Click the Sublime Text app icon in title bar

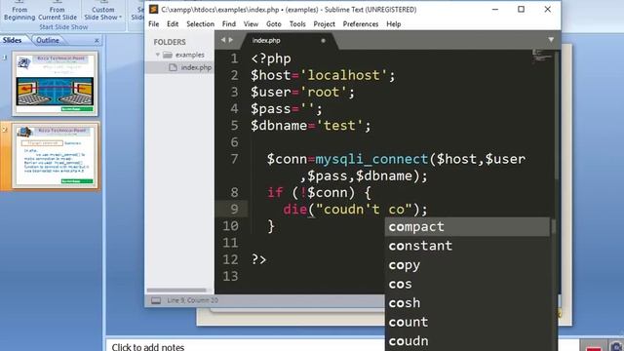[x=154, y=9]
